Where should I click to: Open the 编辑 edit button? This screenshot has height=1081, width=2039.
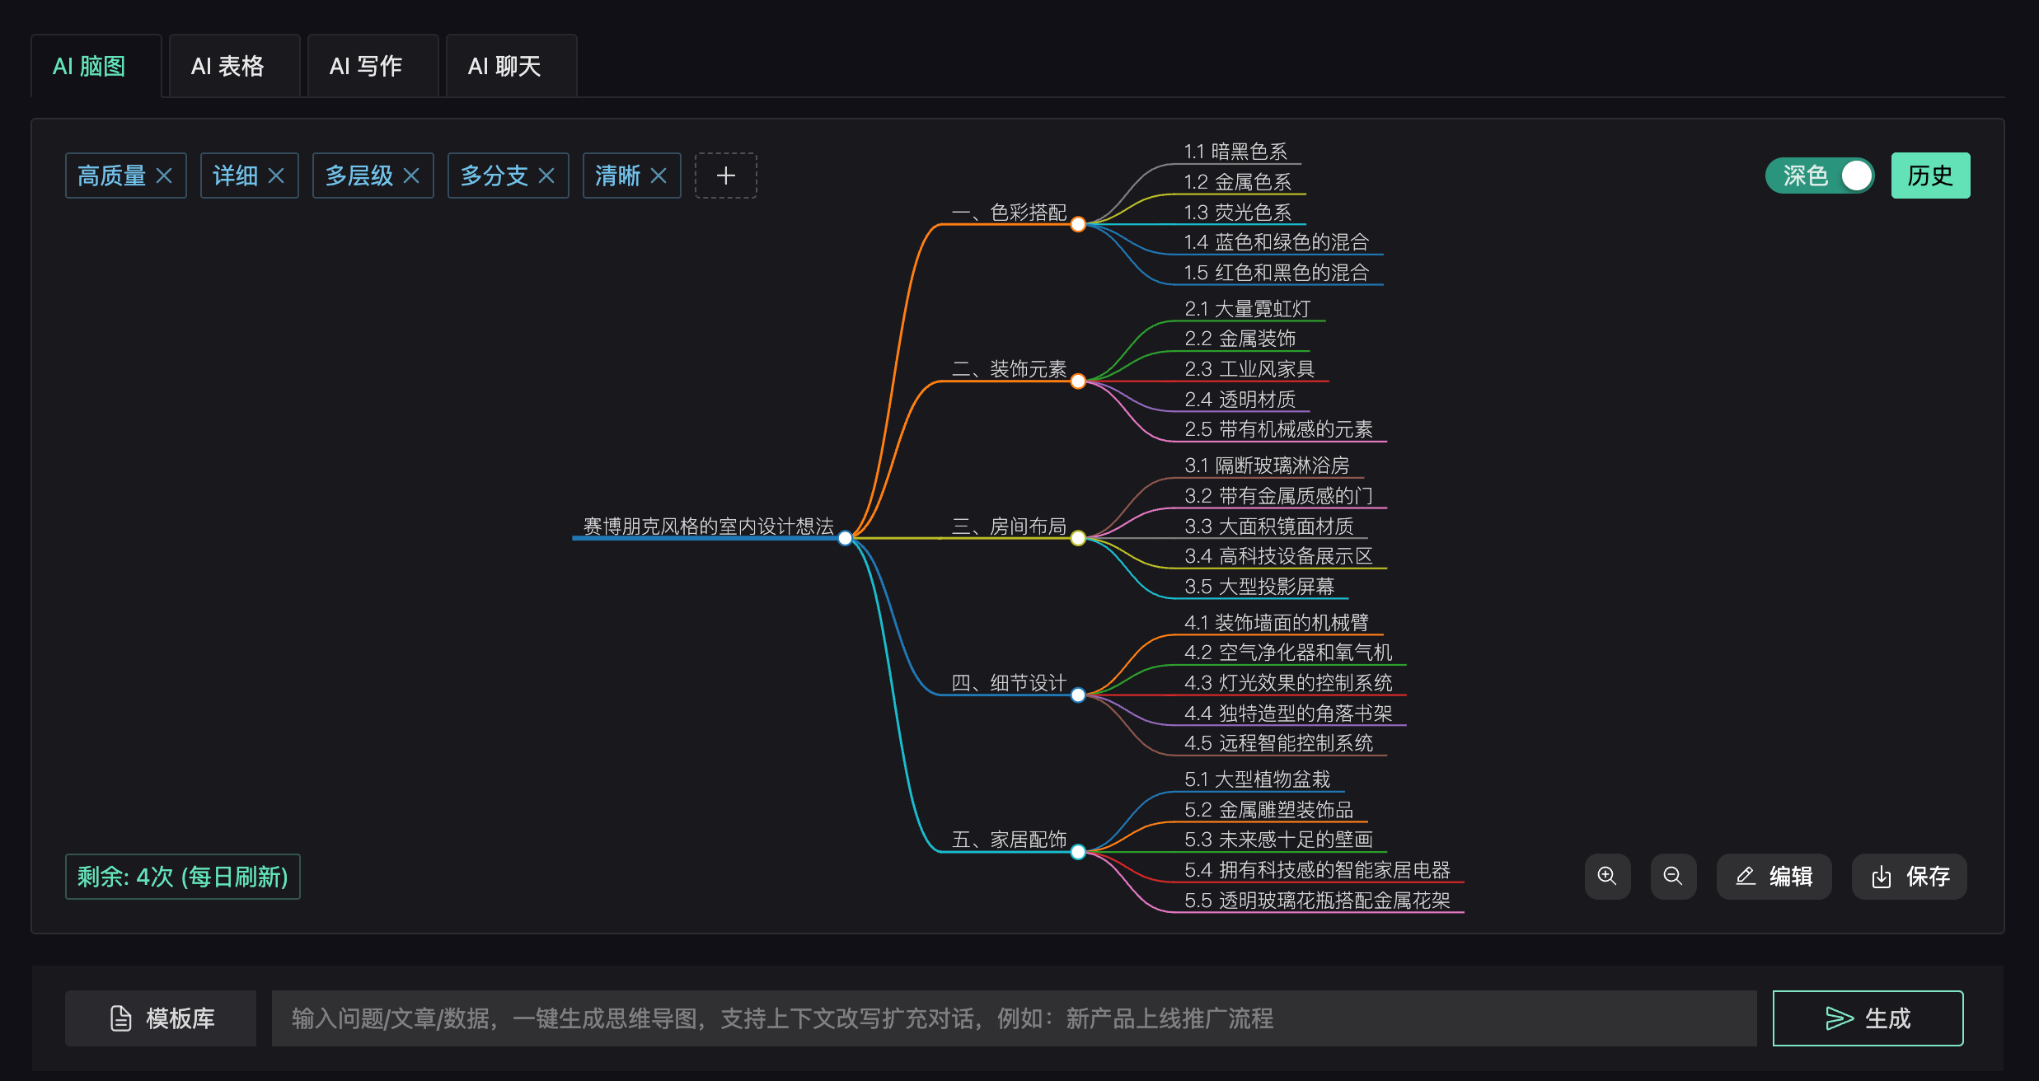[1774, 876]
